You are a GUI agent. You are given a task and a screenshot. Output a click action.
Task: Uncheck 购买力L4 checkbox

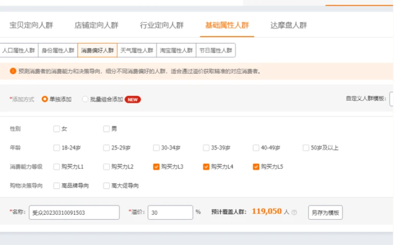coord(206,167)
